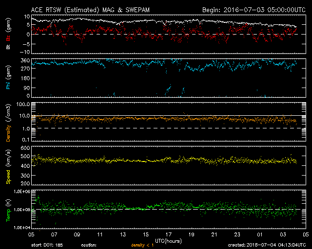Screen dimensions: 312x249
Task: Select the 13 hour tick on the time axis
Action: [x=123, y=234]
